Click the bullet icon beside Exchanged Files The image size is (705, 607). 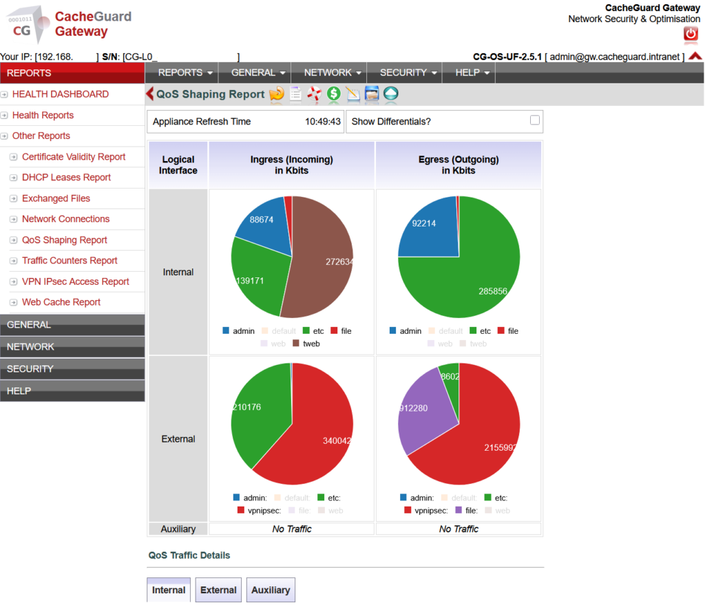click(x=14, y=199)
